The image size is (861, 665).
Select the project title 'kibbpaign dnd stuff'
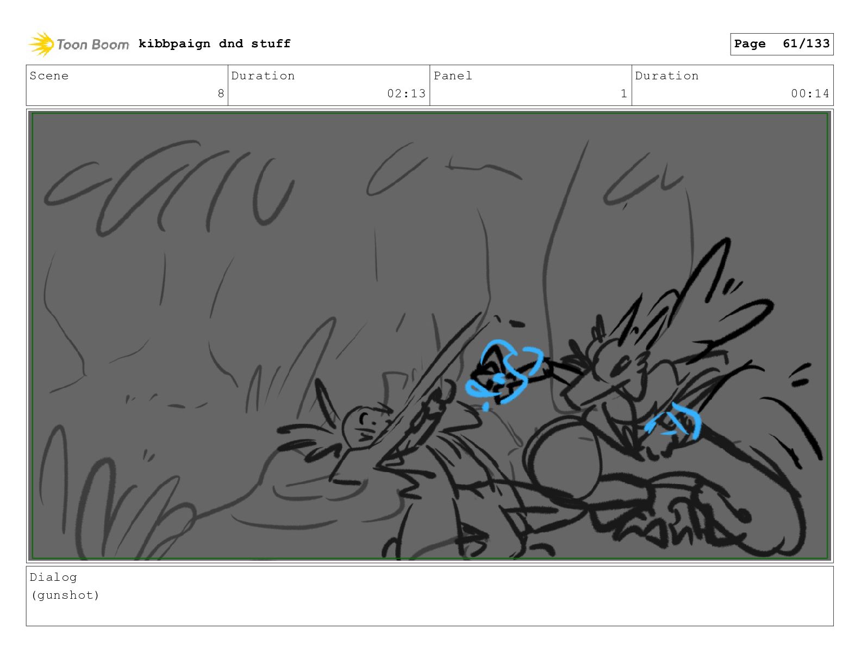215,43
